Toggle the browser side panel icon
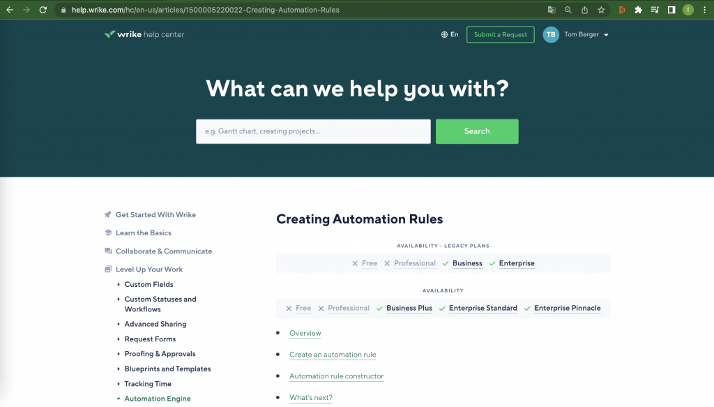 [x=671, y=10]
